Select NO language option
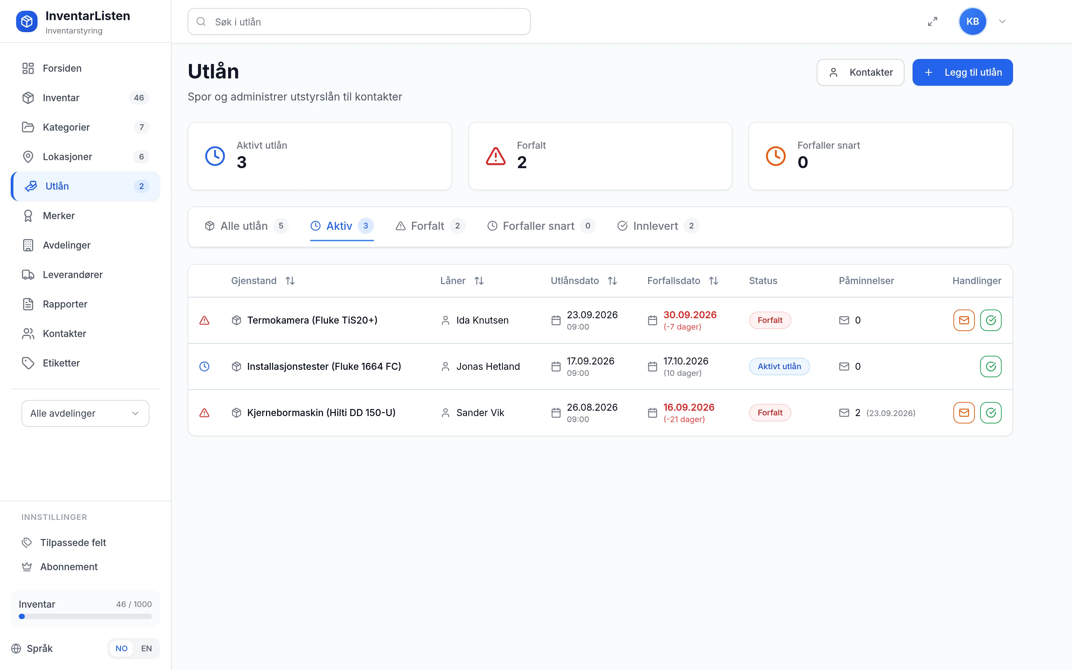The height and width of the screenshot is (670, 1072). 121,648
